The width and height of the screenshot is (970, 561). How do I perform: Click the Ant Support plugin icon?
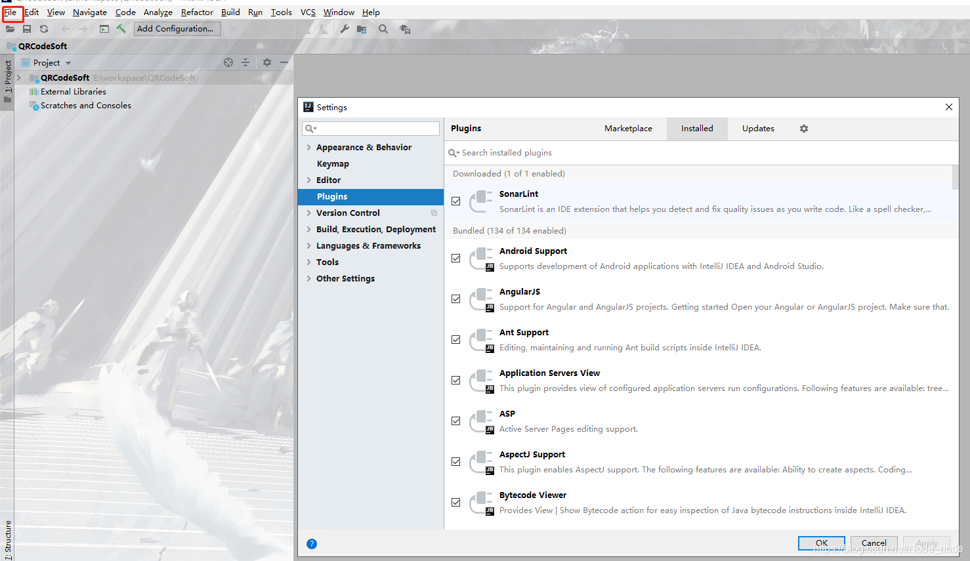(481, 340)
